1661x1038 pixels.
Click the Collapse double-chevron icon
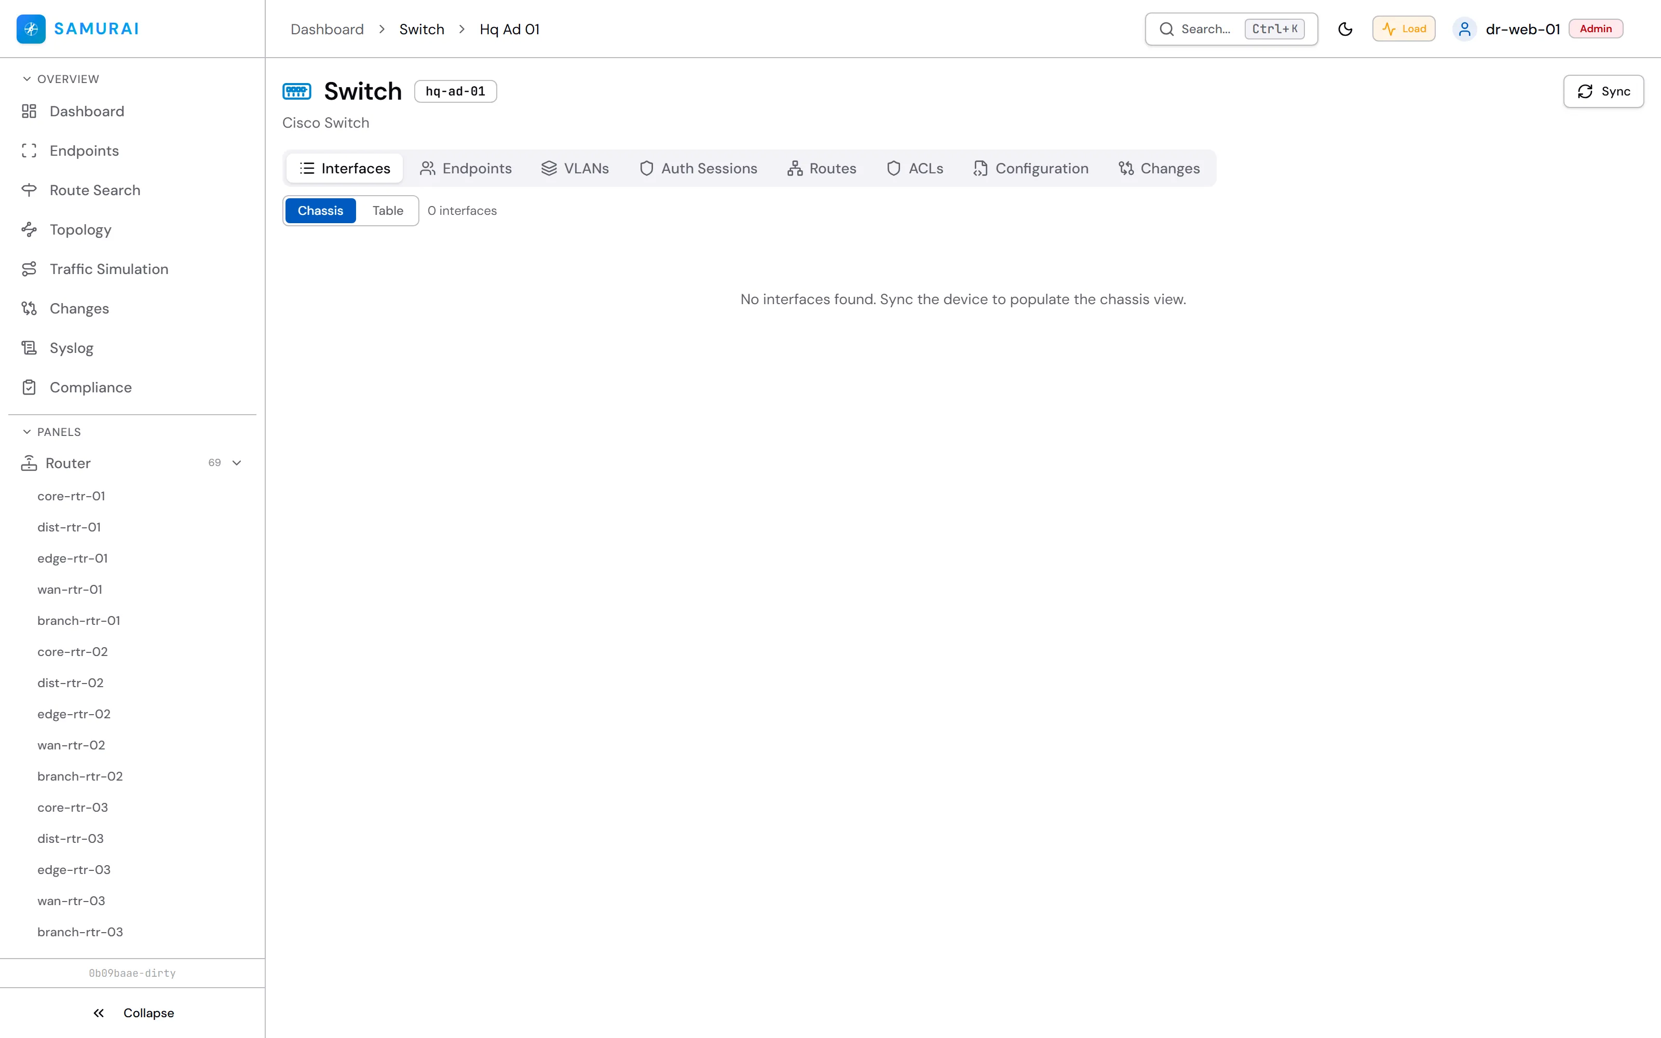(99, 1013)
